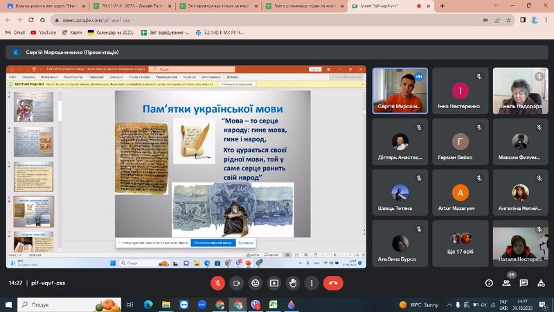The image size is (554, 312).
Task: Reload the Meet page
Action: [x=31, y=20]
